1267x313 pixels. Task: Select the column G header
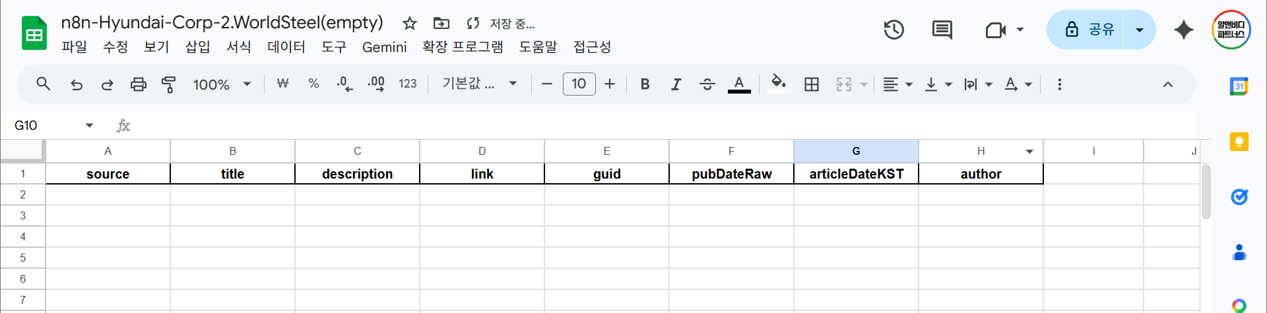tap(856, 151)
